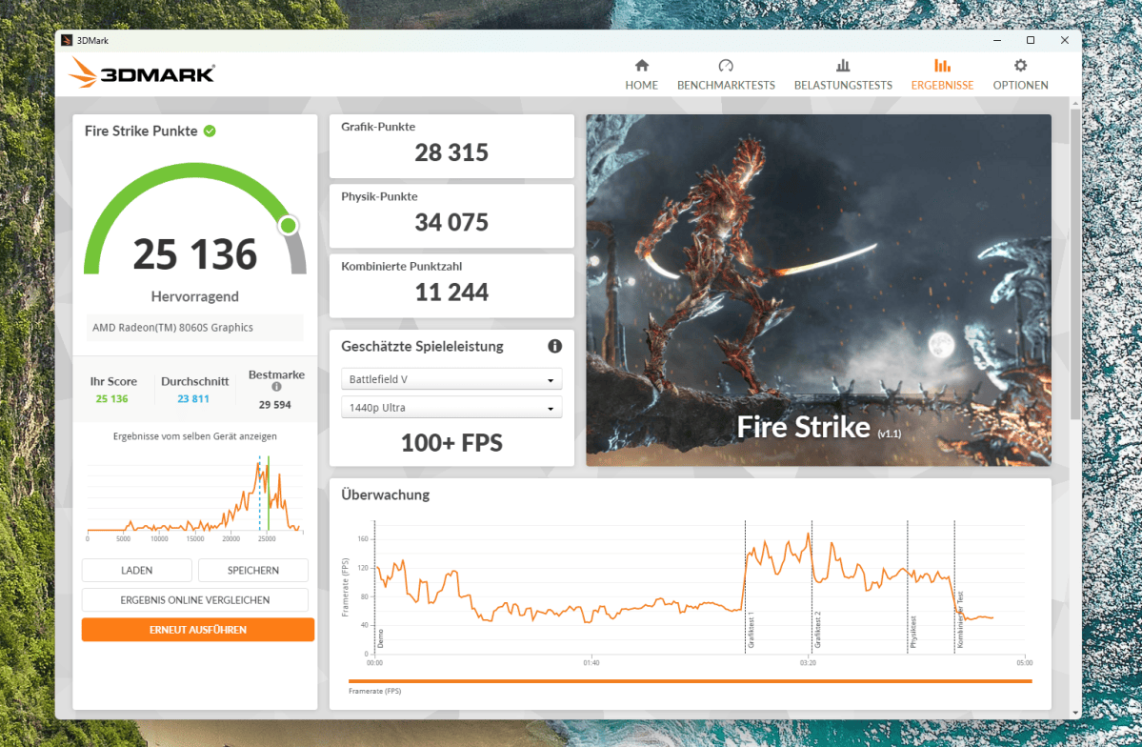
Task: Expand the 1440p Ultra resolution dropdown
Action: (451, 408)
